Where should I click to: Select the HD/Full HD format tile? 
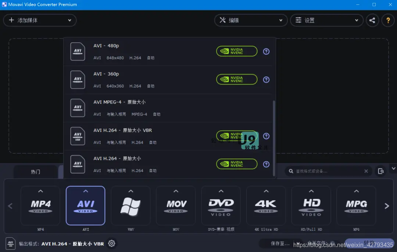point(311,205)
